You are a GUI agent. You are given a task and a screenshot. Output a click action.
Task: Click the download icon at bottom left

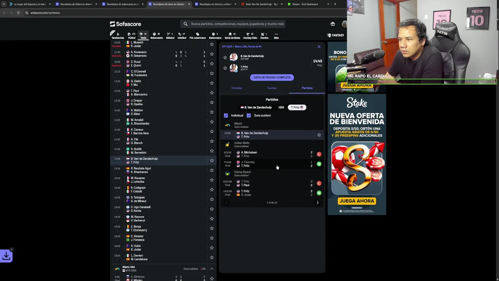coord(6,256)
